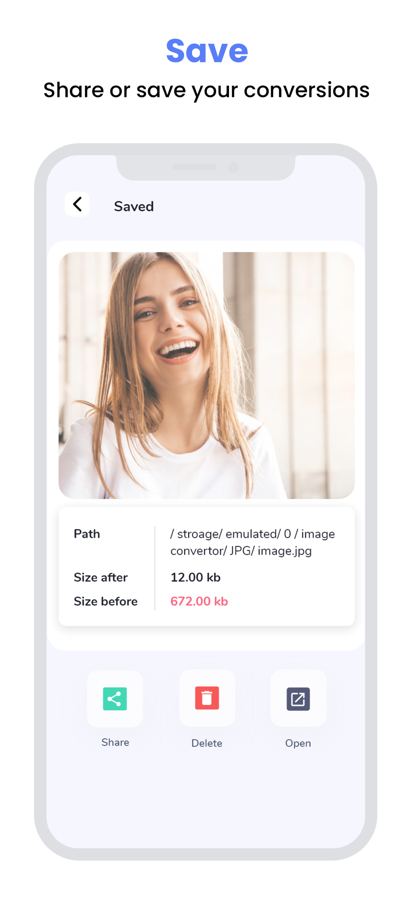Click the file path value text
Viewport: 414px width, 897px height.
[253, 542]
